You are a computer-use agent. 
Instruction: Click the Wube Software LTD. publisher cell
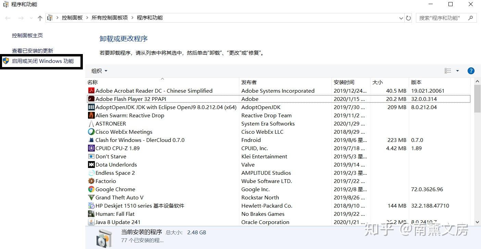pyautogui.click(x=267, y=181)
